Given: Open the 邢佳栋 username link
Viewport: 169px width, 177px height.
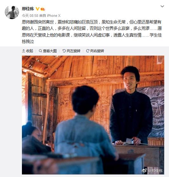Looking at the screenshot, I should click(x=28, y=9).
